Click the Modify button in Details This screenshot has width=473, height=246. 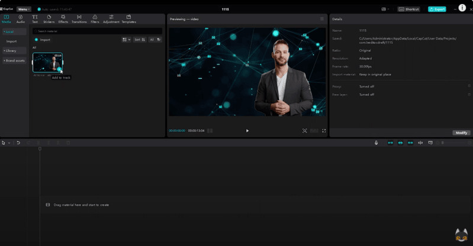click(x=461, y=133)
